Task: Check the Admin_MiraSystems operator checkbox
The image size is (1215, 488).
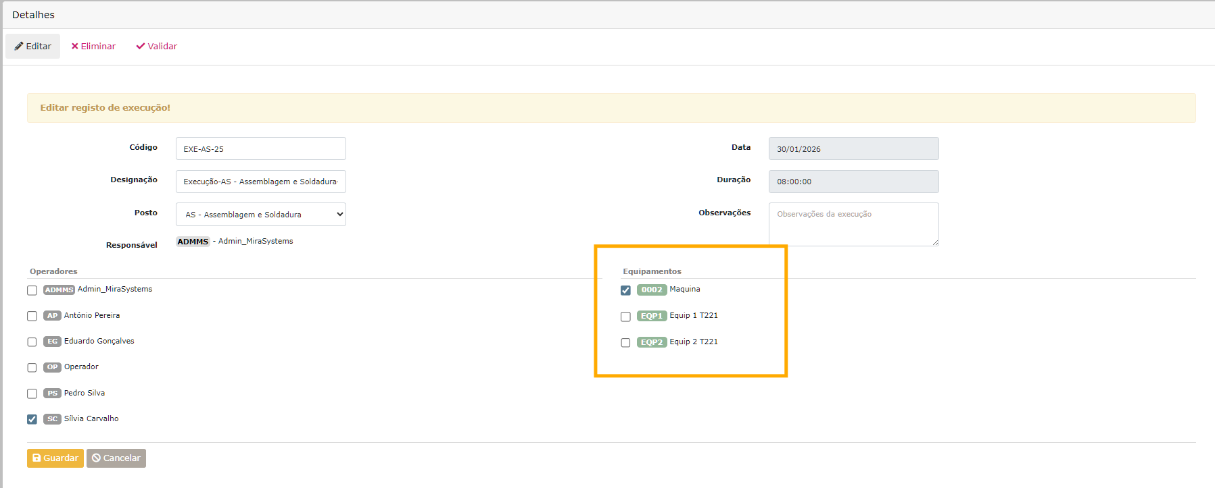Action: coord(32,290)
